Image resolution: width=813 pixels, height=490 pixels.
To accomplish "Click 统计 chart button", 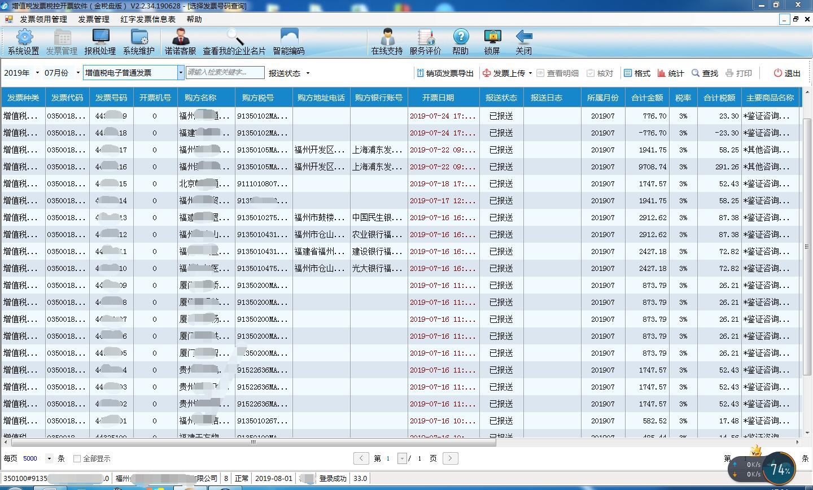I will click(671, 73).
